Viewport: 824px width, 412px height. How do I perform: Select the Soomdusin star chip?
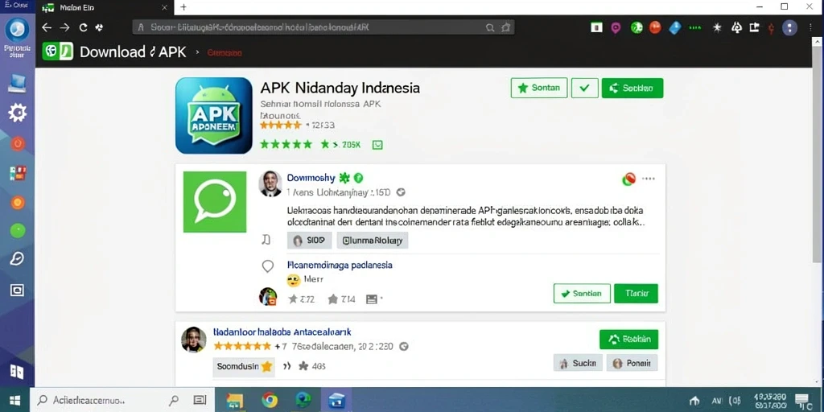[x=243, y=366]
